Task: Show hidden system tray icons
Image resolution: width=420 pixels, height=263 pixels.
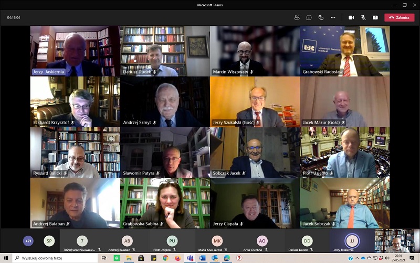Action: pos(358,258)
